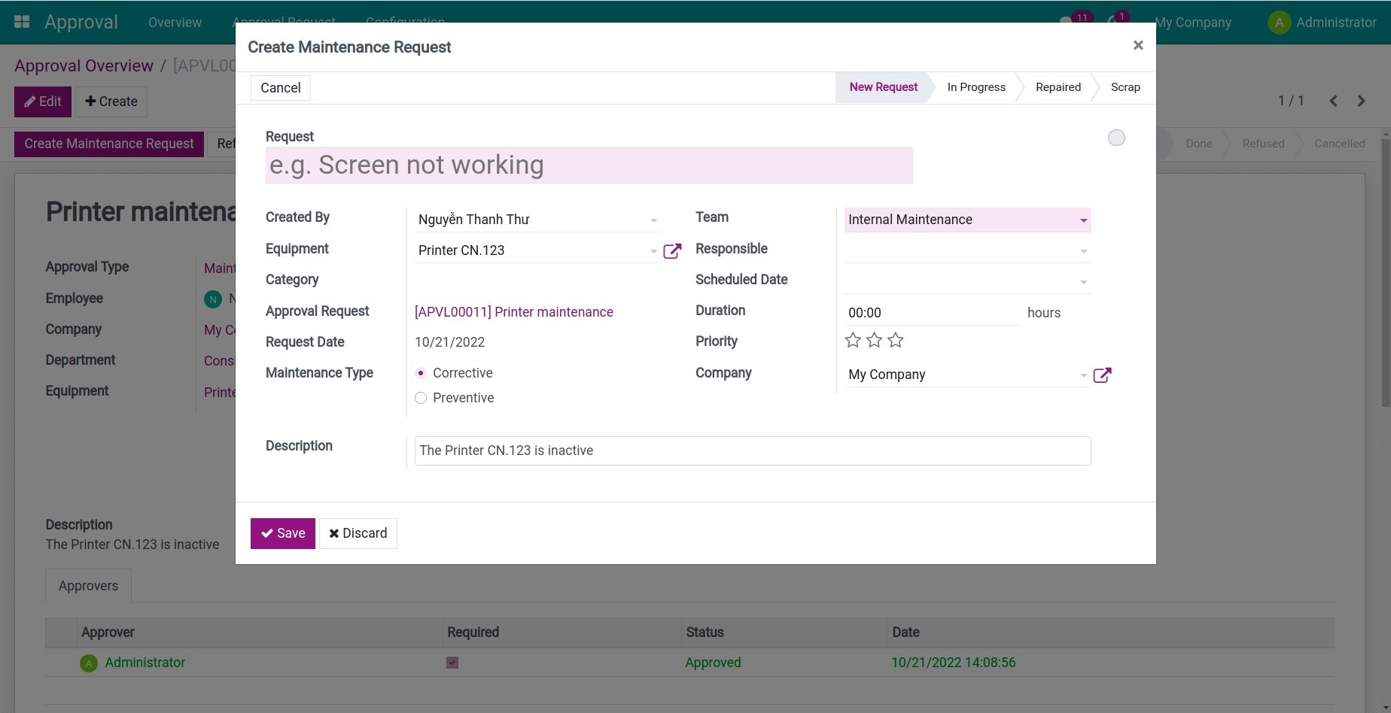
Task: Select the Preventive maintenance type radio button
Action: 421,398
